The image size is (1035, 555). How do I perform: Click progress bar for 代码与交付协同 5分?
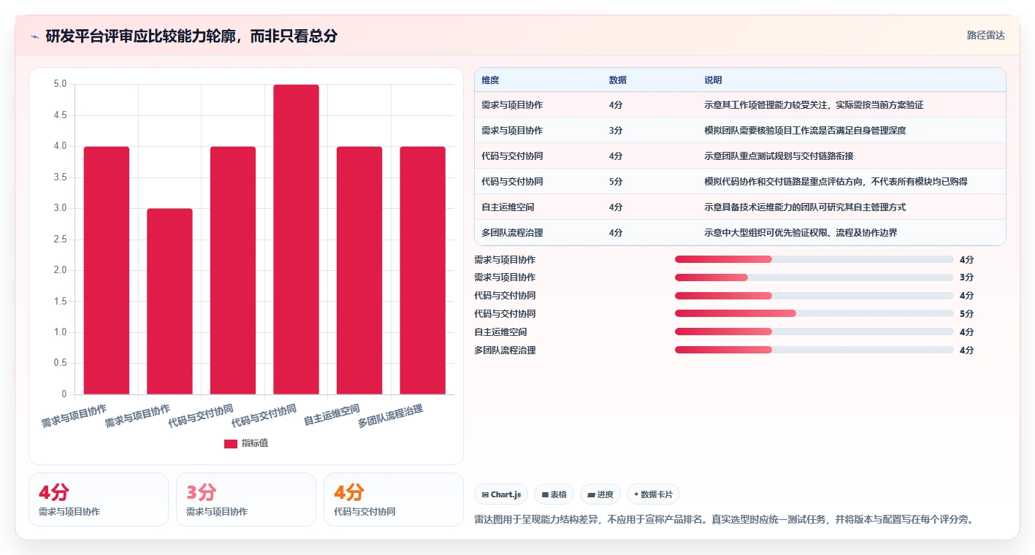pos(814,314)
